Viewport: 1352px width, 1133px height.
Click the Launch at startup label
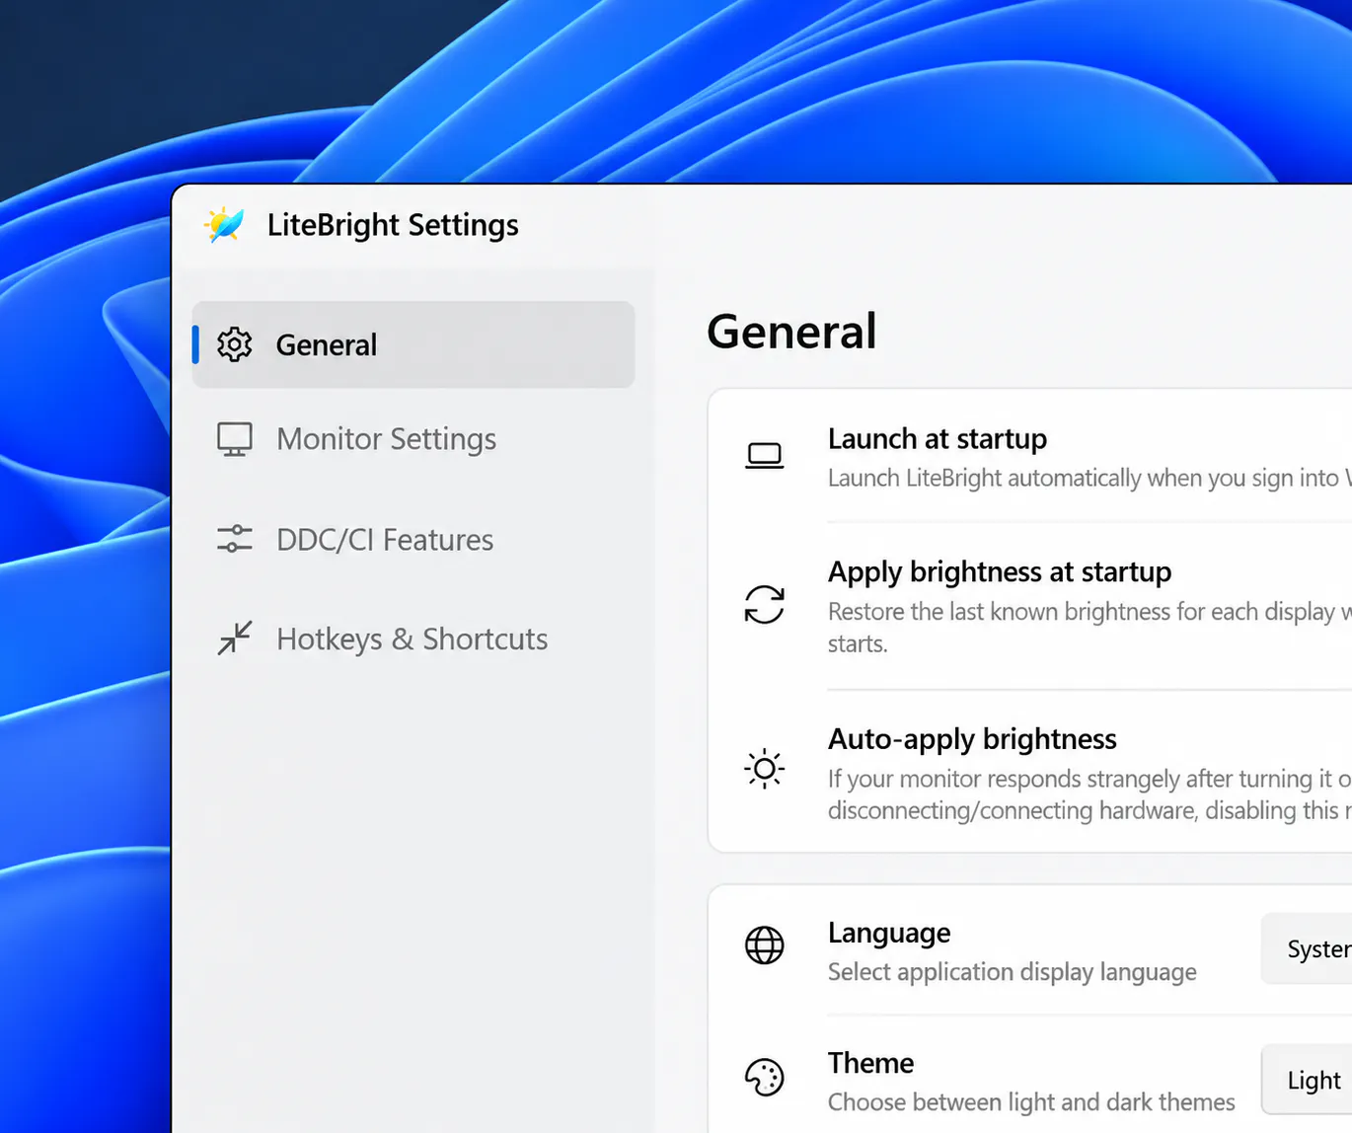(x=938, y=438)
